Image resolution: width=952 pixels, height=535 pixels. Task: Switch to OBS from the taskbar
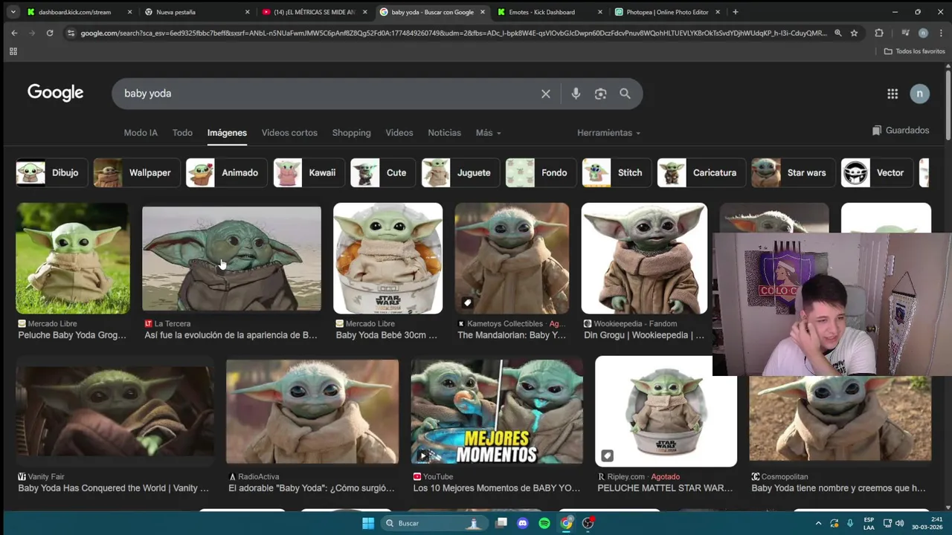coord(588,523)
